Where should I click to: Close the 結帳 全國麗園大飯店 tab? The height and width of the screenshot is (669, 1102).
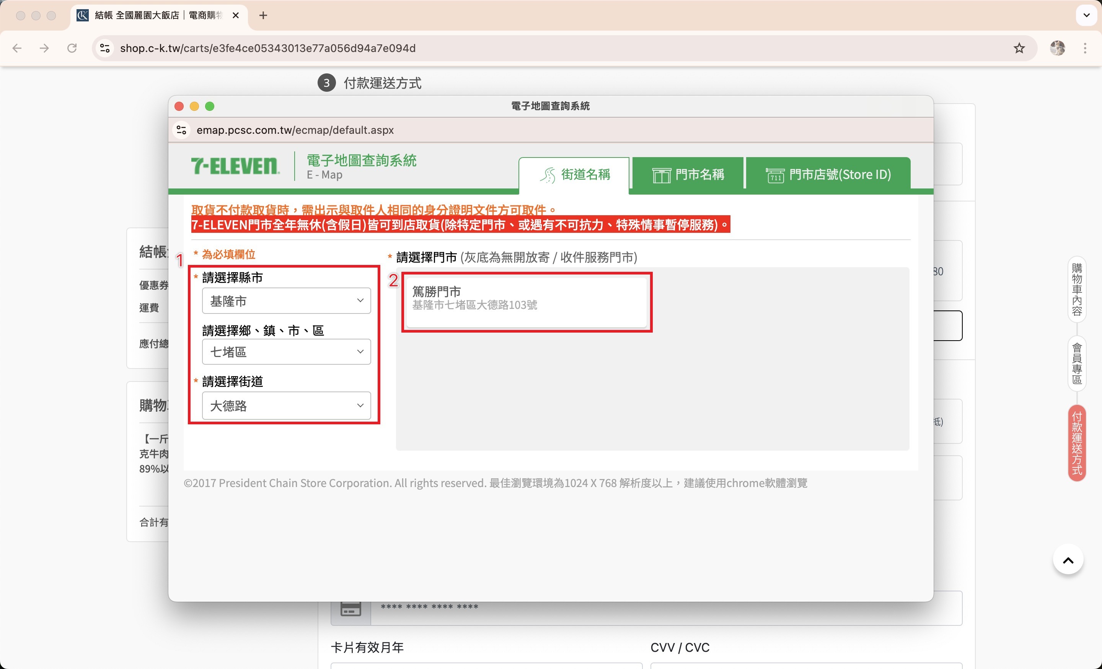pyautogui.click(x=236, y=16)
